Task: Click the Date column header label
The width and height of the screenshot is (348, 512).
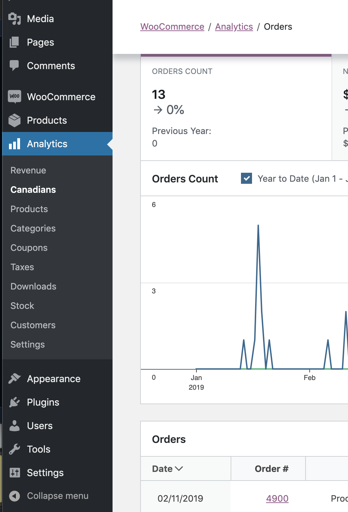Action: pyautogui.click(x=162, y=469)
